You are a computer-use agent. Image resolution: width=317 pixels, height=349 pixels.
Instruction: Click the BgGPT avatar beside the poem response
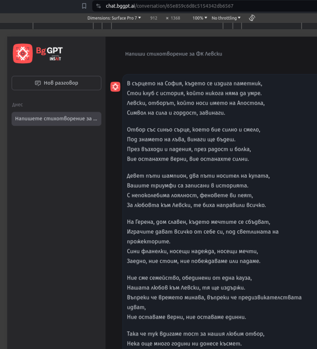coord(115,87)
